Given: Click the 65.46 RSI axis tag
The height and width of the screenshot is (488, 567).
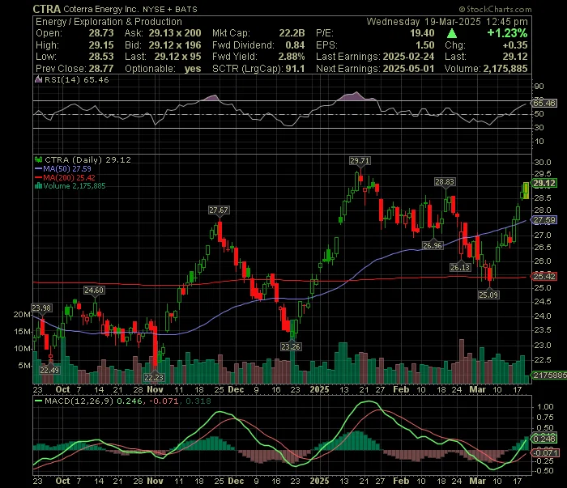Looking at the screenshot, I should pyautogui.click(x=544, y=104).
